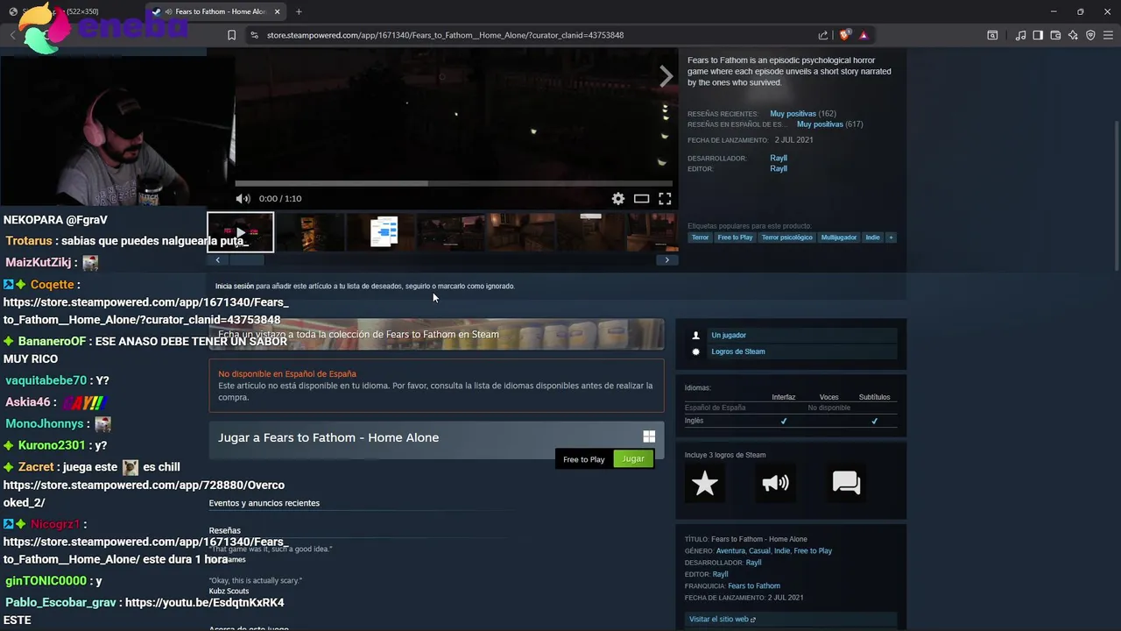Open site settings icon in address bar

click(x=254, y=35)
